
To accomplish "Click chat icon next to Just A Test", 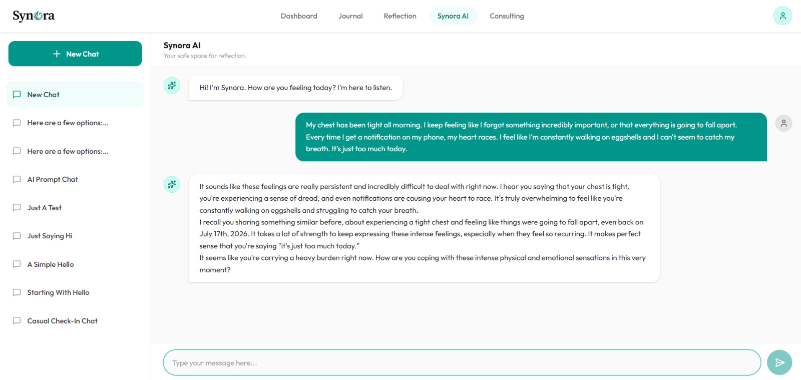I will (x=17, y=207).
